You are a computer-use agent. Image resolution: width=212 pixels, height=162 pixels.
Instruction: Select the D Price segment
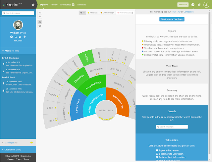(113, 55)
